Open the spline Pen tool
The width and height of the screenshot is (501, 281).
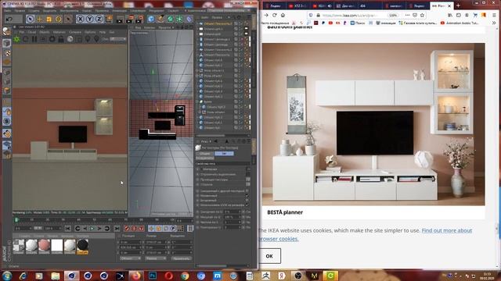(160, 19)
